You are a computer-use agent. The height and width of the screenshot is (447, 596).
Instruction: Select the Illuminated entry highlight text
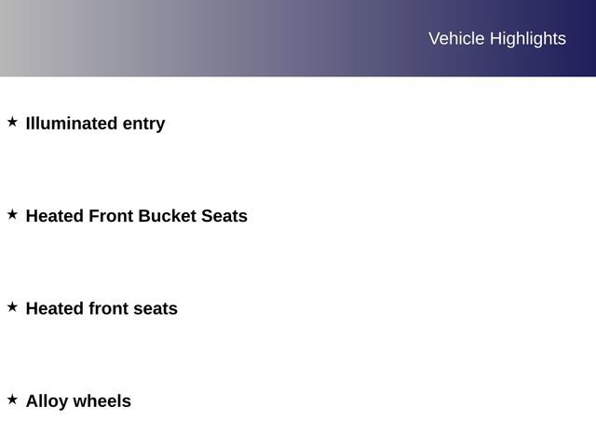pyautogui.click(x=95, y=124)
